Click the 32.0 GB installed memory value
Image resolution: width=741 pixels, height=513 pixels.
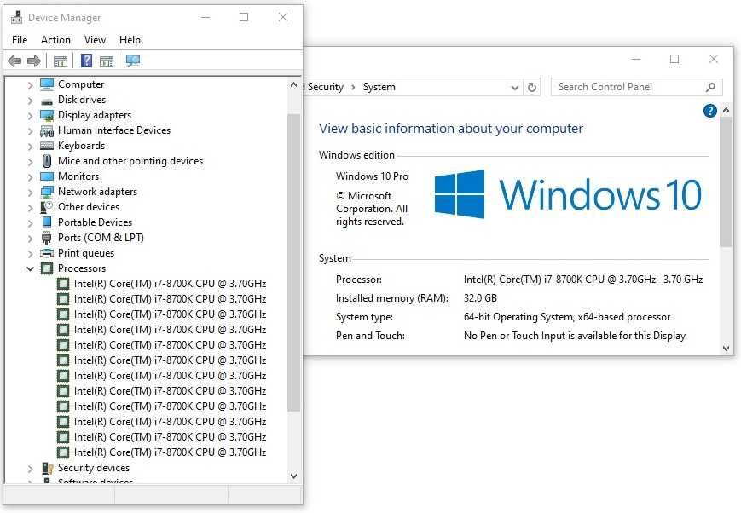coord(480,298)
